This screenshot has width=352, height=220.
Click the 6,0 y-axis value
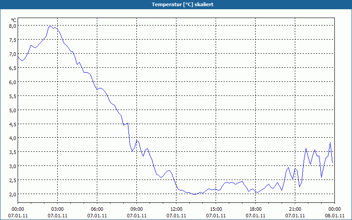(12, 82)
